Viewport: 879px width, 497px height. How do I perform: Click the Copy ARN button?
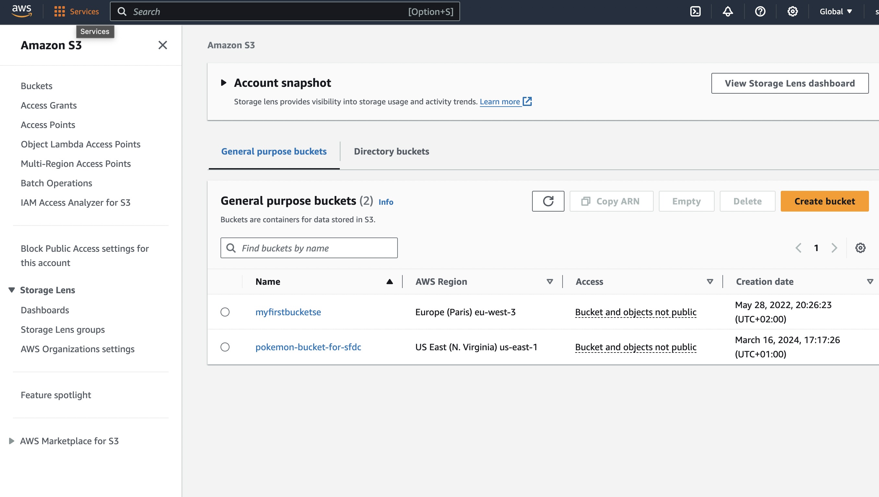coord(611,201)
